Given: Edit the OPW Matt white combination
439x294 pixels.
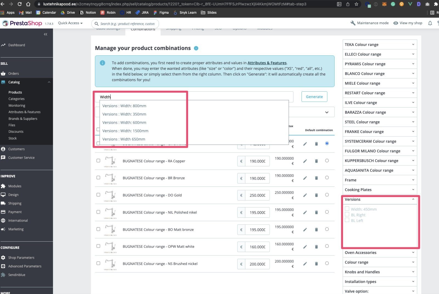Looking at the screenshot, I should 305,247.
